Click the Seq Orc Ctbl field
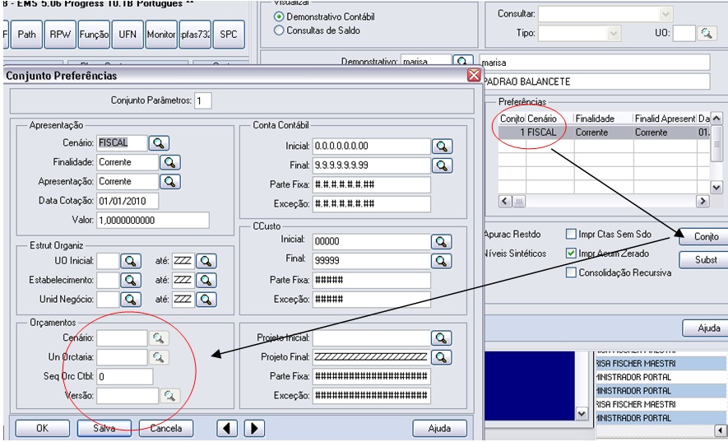Image resolution: width=728 pixels, height=442 pixels. click(125, 376)
